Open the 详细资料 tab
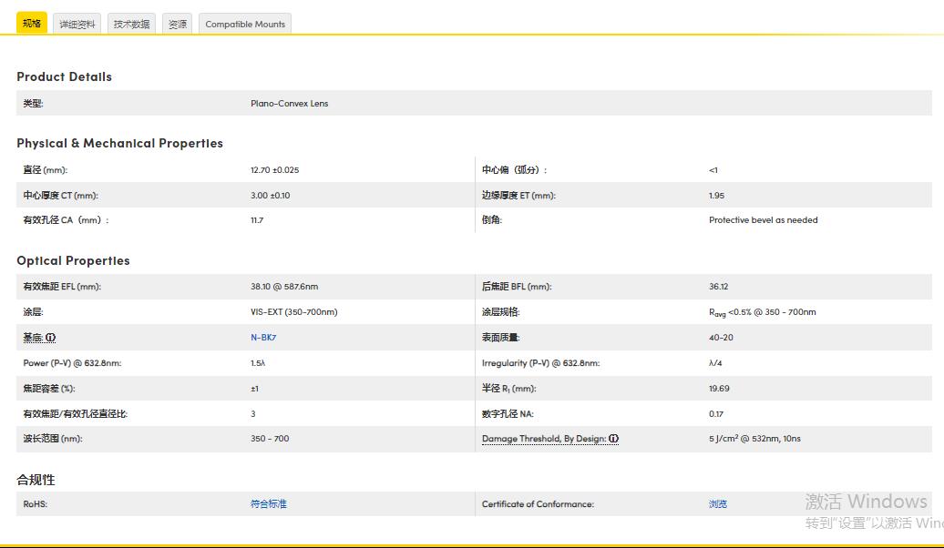This screenshot has width=944, height=548. coord(77,25)
